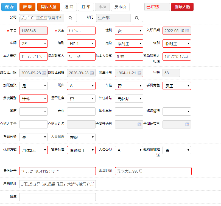221x206 pixels.
Task: Expand the 组别 dropdown showing HZ-4
Action: tap(81, 44)
